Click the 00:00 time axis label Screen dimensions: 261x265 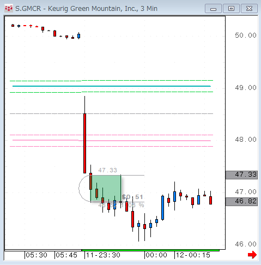click(156, 255)
